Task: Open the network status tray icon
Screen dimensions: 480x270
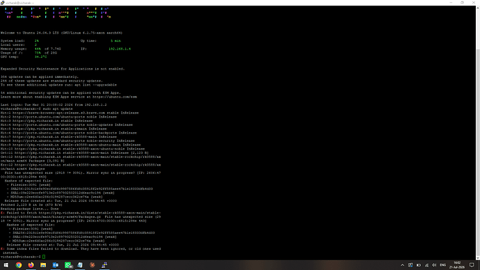Action: point(426,265)
